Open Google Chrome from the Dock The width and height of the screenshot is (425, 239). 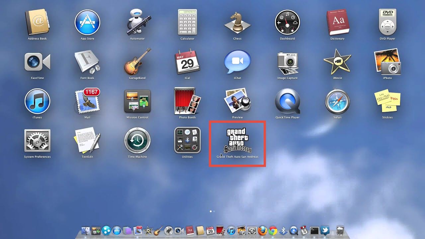(x=273, y=230)
